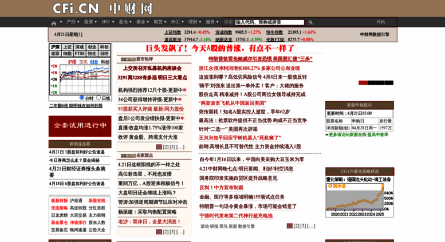Image resolution: width=445 pixels, height=242 pixels.
Task: Switch chart to 道琼 tab
Action: click(55, 54)
